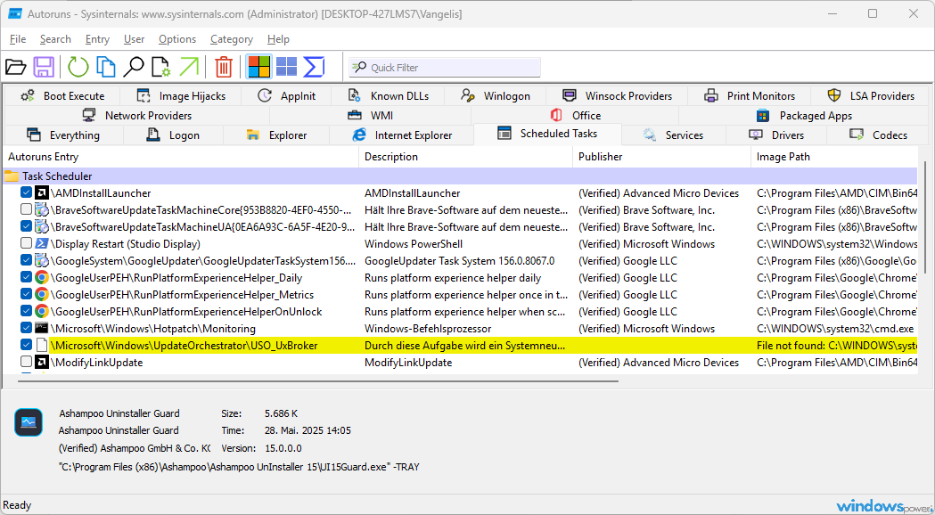Click the red Delete trash icon
Screen dimensions: 935x515
pyautogui.click(x=224, y=67)
